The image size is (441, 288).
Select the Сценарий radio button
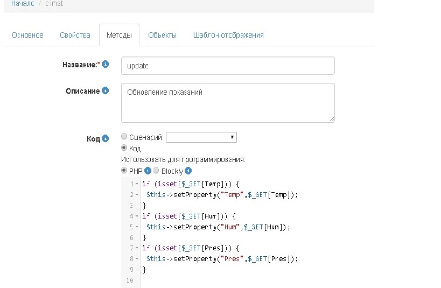[x=124, y=137]
